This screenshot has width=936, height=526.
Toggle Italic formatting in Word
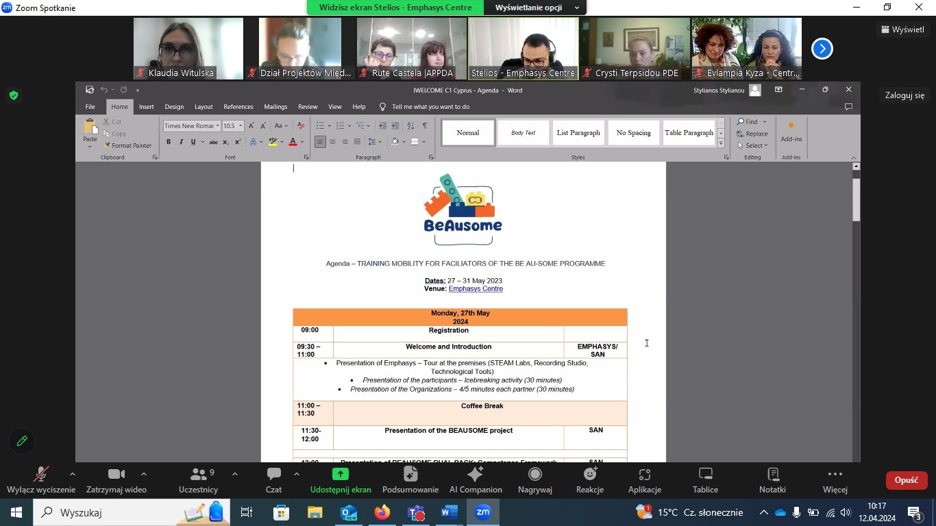pos(181,142)
